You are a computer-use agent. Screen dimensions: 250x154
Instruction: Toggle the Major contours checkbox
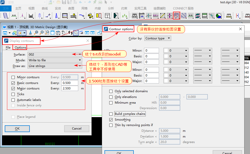click(13, 88)
